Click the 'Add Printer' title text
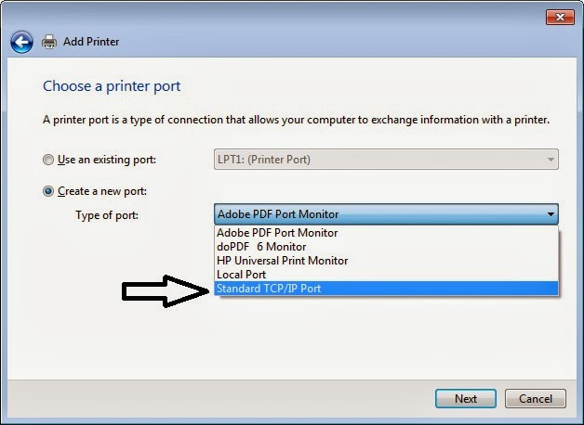Image resolution: width=584 pixels, height=425 pixels. [91, 42]
